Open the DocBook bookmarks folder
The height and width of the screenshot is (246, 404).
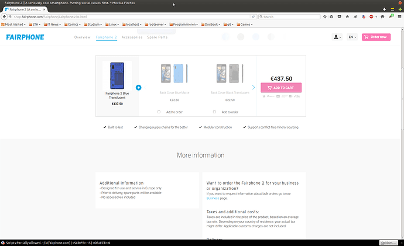click(211, 25)
